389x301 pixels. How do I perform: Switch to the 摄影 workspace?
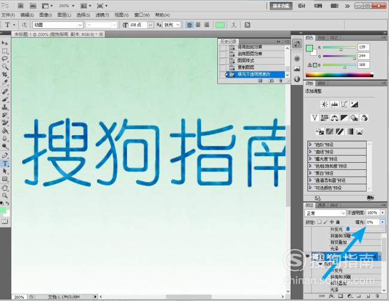[x=334, y=6]
